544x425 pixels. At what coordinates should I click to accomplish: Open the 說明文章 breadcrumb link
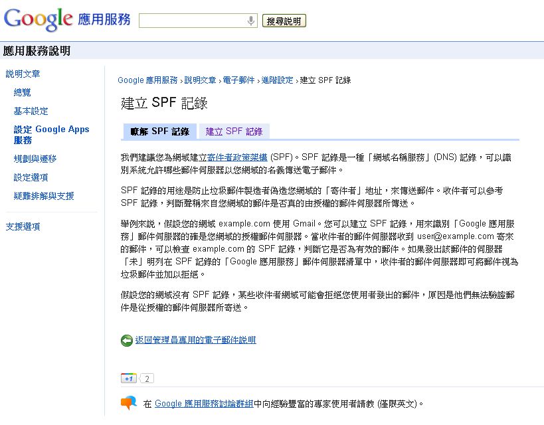200,80
